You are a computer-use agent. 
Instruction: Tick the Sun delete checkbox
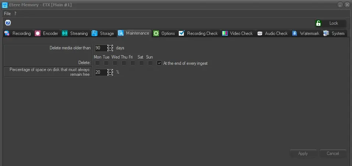tap(150, 63)
